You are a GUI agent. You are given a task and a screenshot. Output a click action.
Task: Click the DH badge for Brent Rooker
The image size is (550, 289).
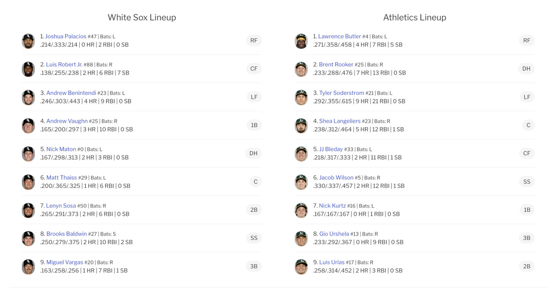pos(526,69)
